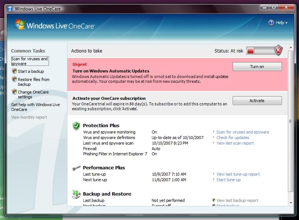Click the 'Activate your OneCare subscription' heading

(109, 98)
